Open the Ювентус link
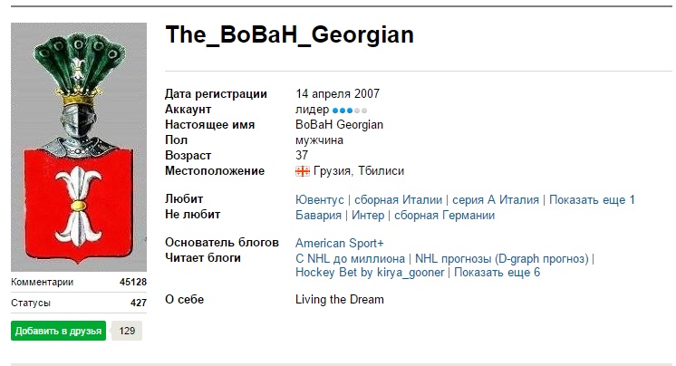Screen dimensions: 676x366 pos(320,200)
